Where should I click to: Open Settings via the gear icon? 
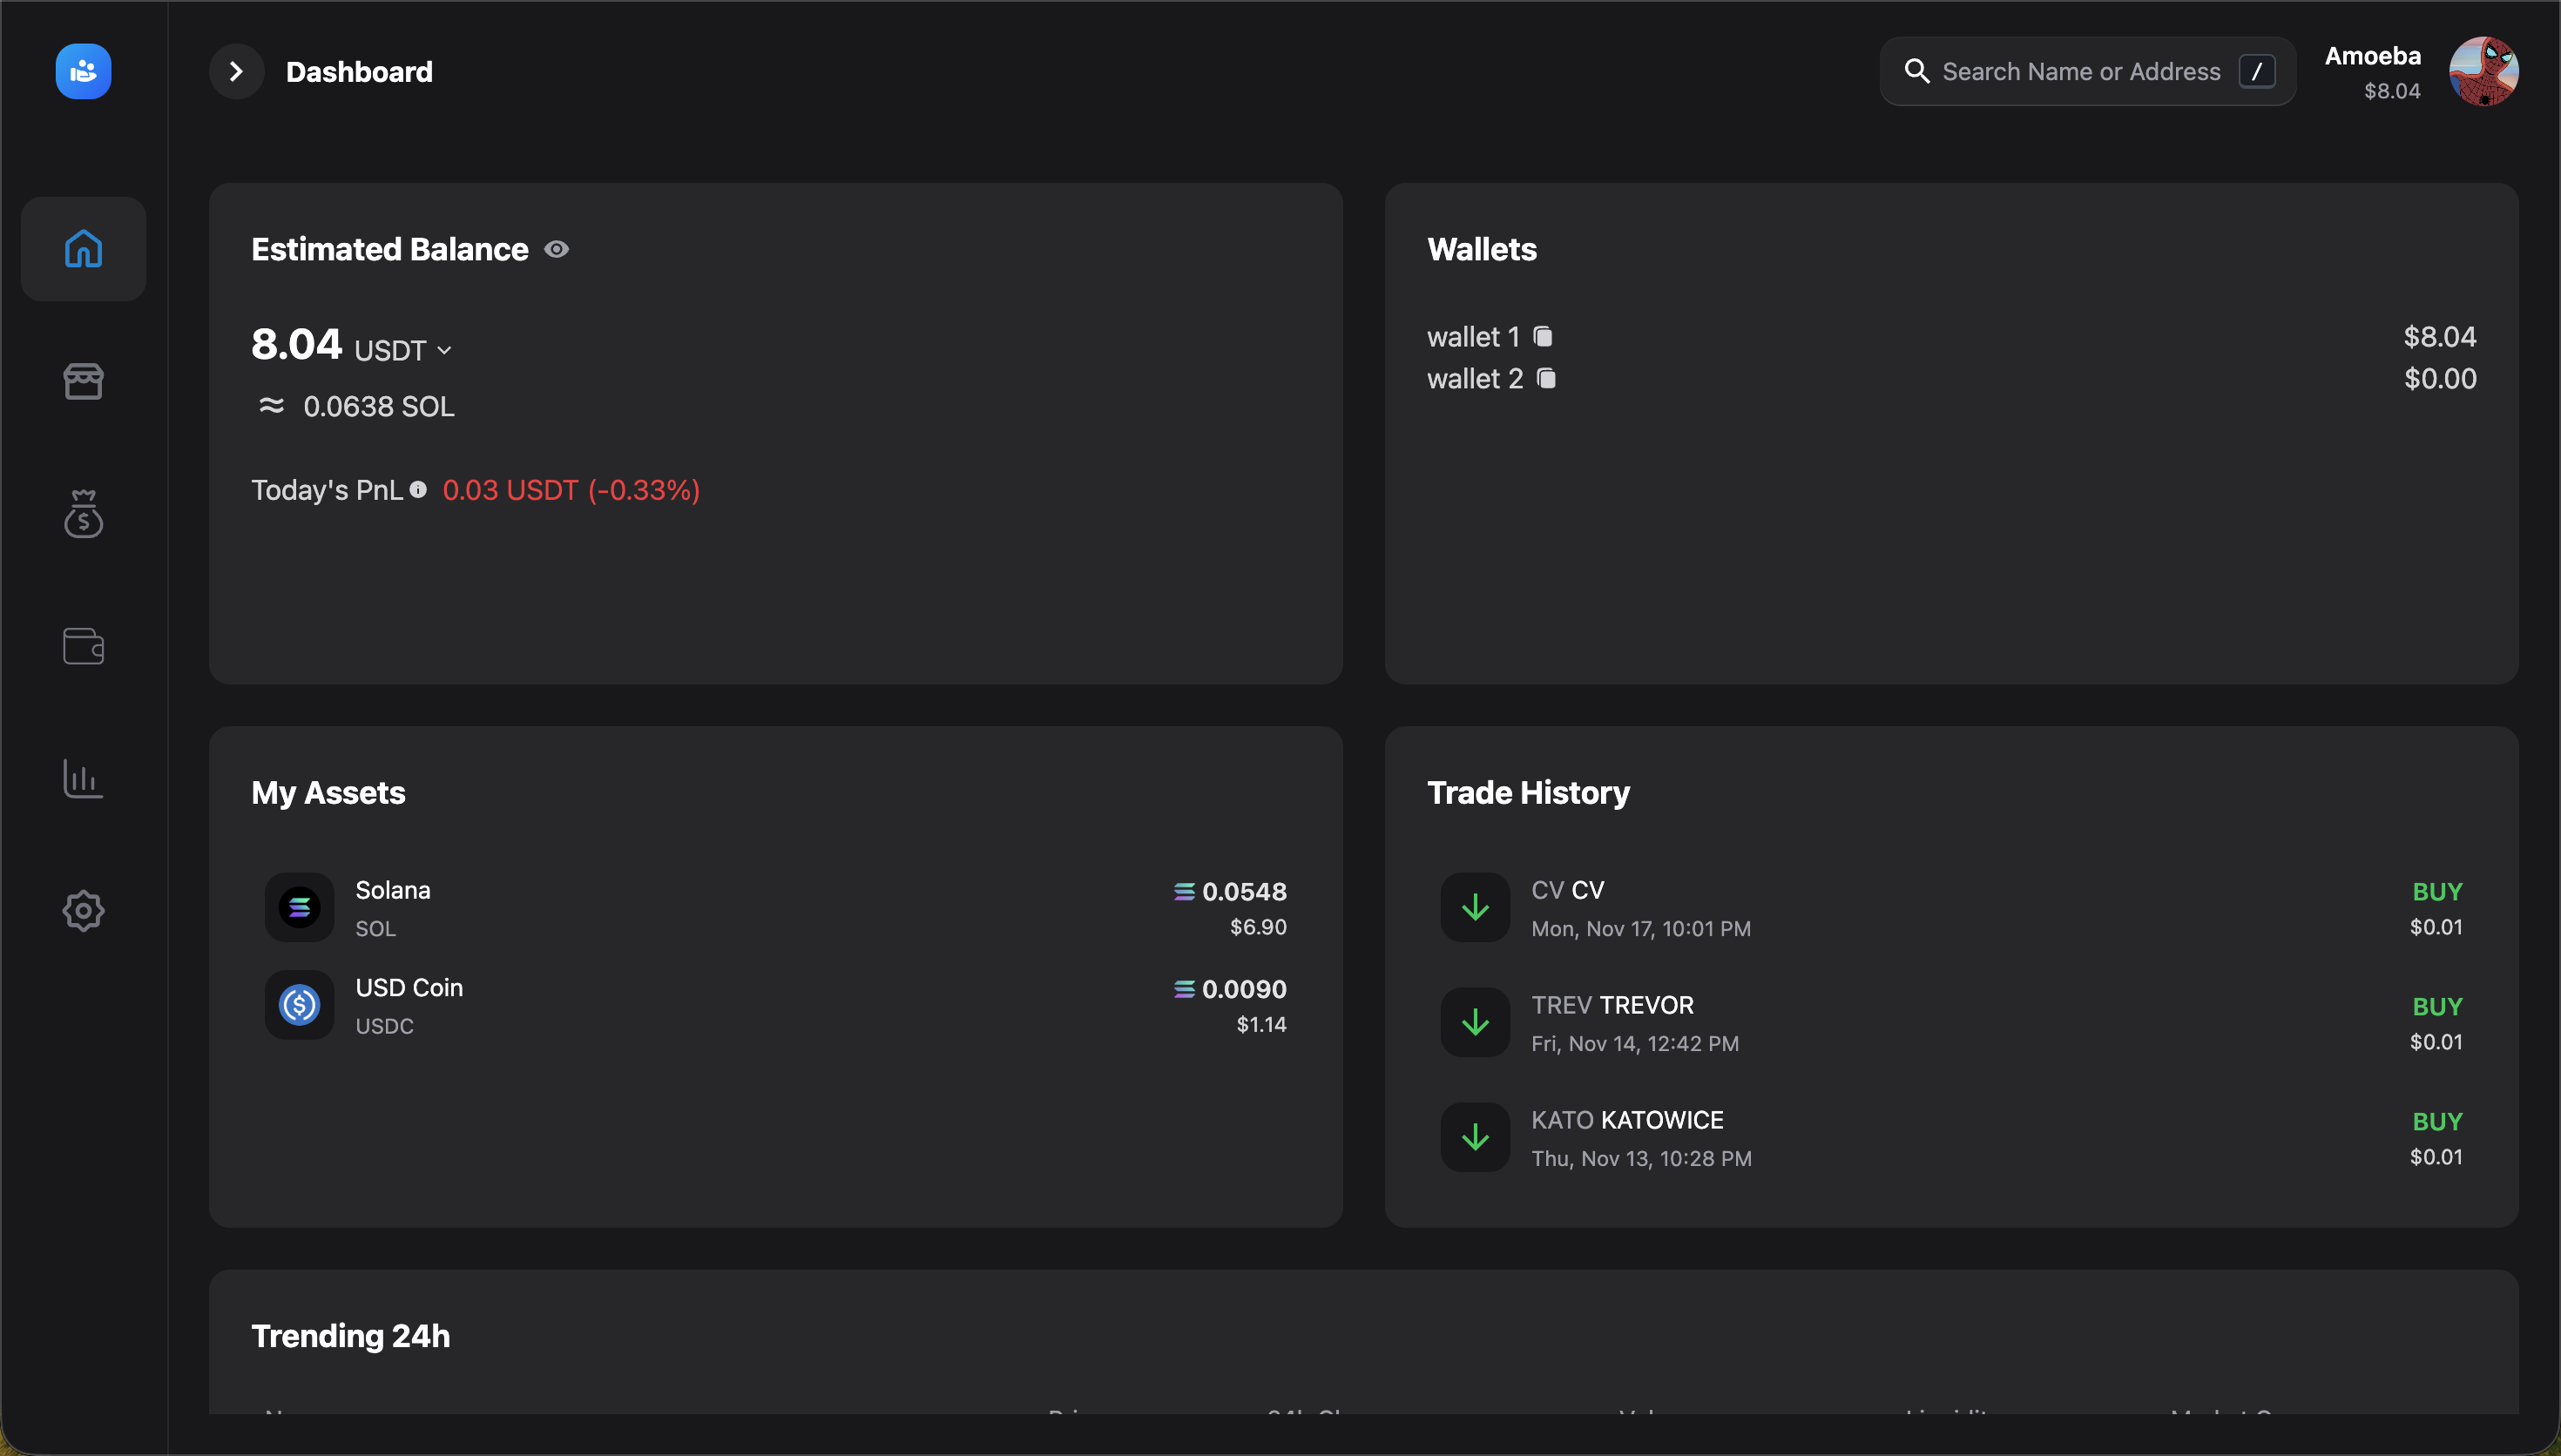pyautogui.click(x=83, y=911)
